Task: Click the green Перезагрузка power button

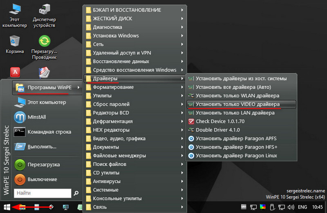Action: [20, 165]
